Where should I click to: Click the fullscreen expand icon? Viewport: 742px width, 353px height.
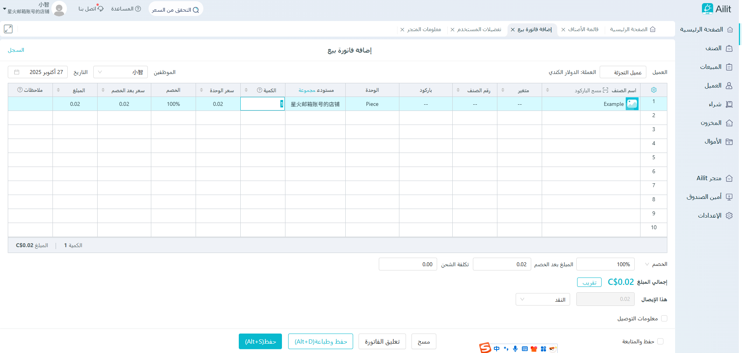pyautogui.click(x=8, y=29)
